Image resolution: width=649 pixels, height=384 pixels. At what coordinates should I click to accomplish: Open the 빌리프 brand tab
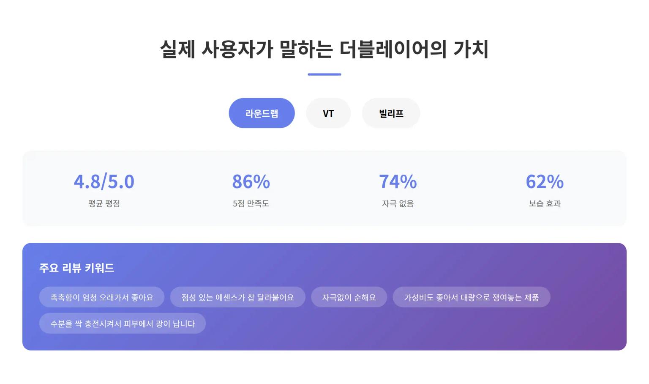[x=390, y=113]
